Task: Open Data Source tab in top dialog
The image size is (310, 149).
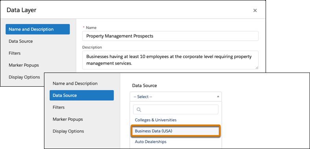Action: click(x=20, y=41)
